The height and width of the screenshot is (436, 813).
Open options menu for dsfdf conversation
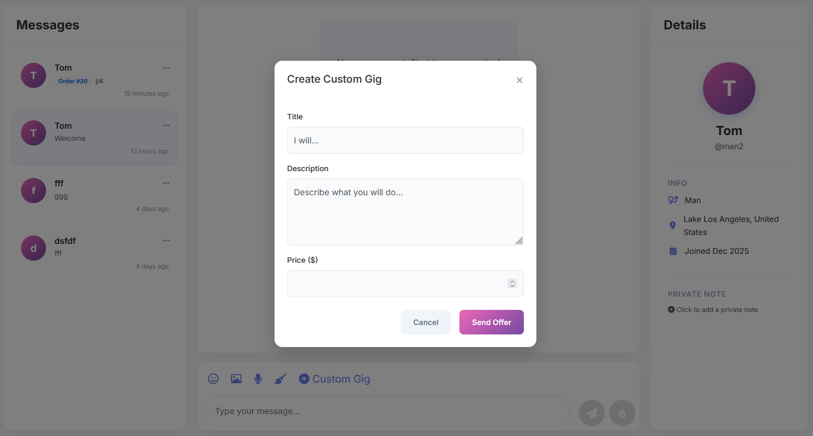tap(166, 241)
